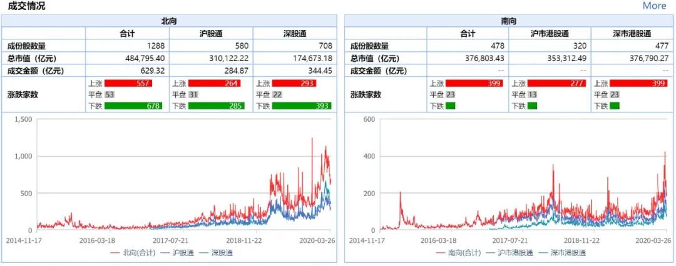Click the 涨跌家数 row label in 南向 table
This screenshot has height=266, width=676.
pyautogui.click(x=366, y=95)
